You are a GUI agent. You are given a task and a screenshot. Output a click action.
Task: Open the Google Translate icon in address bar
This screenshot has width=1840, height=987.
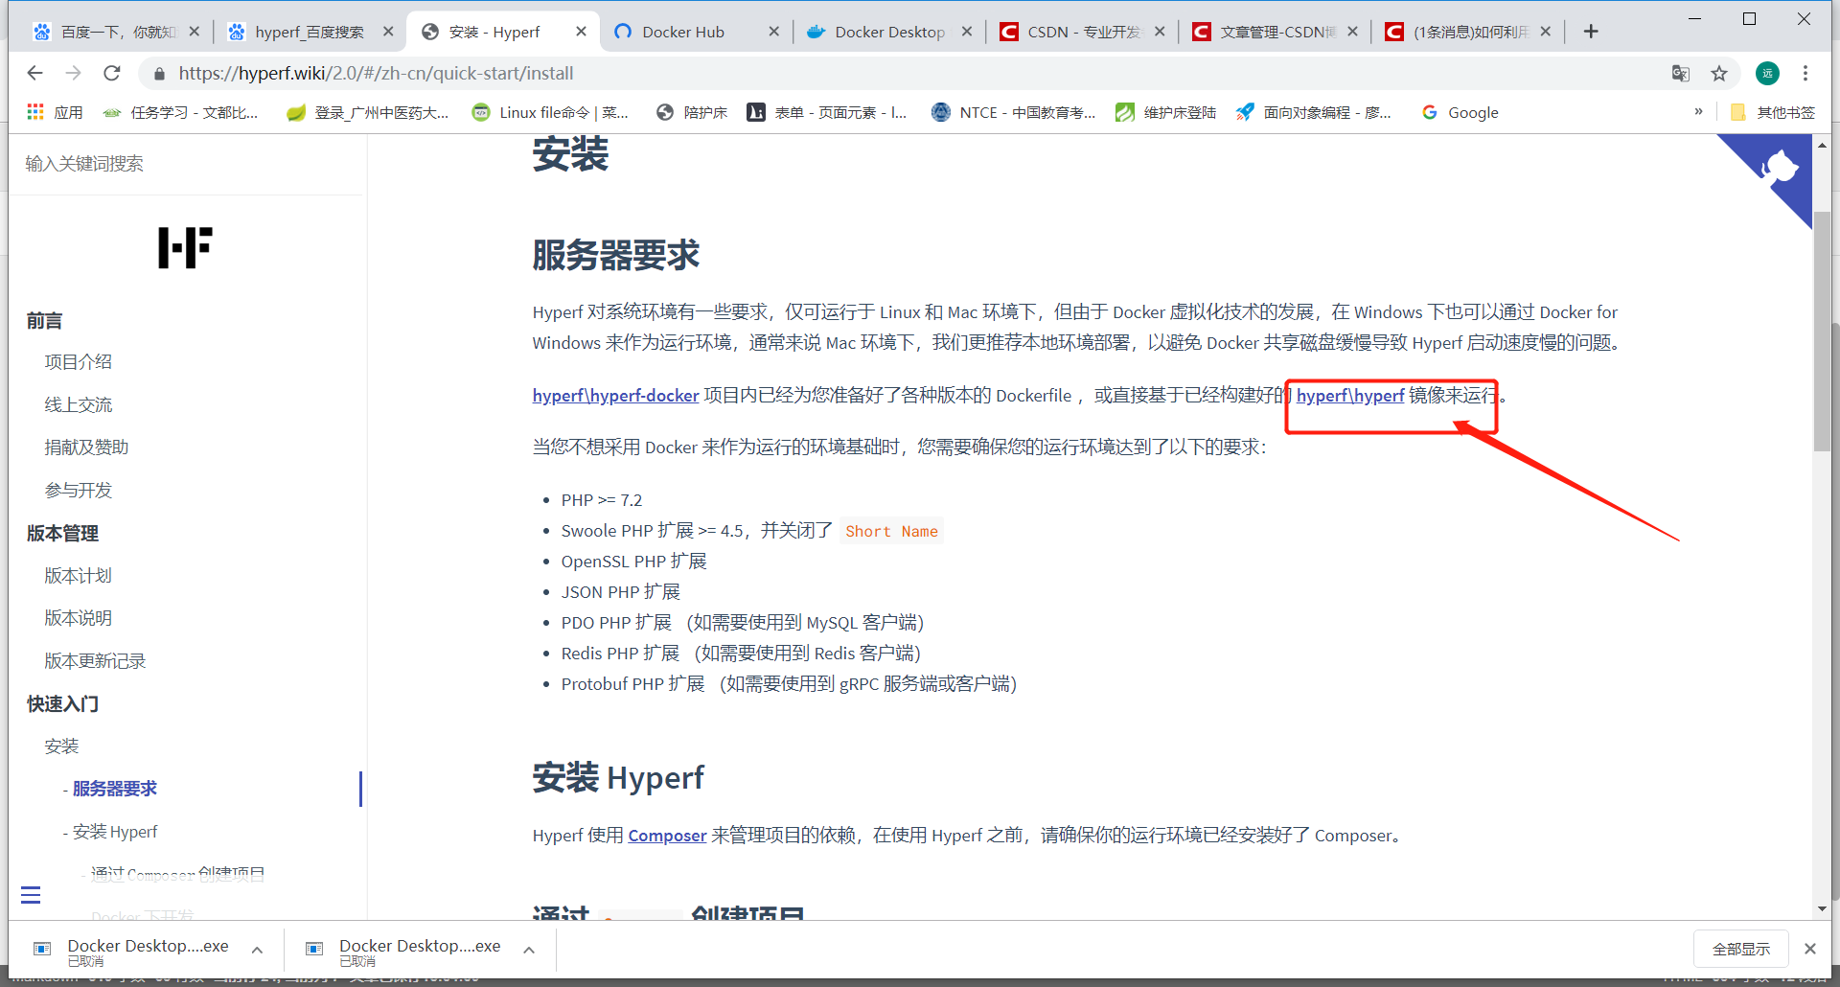tap(1680, 73)
